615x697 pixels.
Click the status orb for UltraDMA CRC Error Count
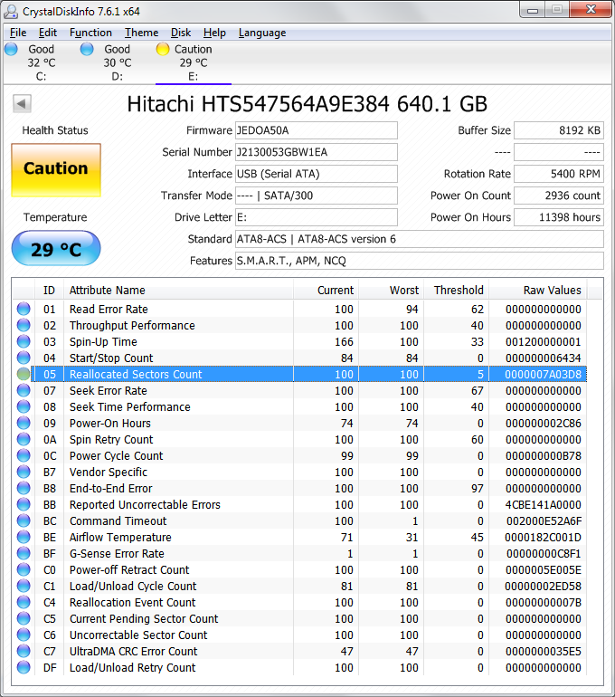coord(24,652)
